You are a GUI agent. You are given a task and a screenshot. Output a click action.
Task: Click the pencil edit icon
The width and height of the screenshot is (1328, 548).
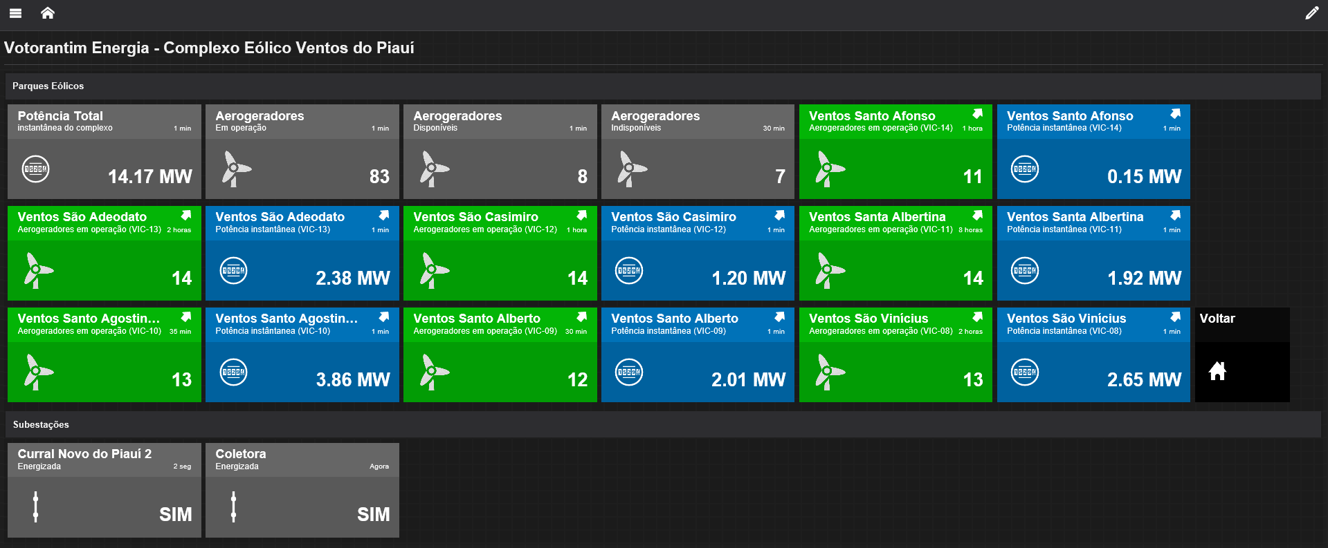pos(1311,13)
